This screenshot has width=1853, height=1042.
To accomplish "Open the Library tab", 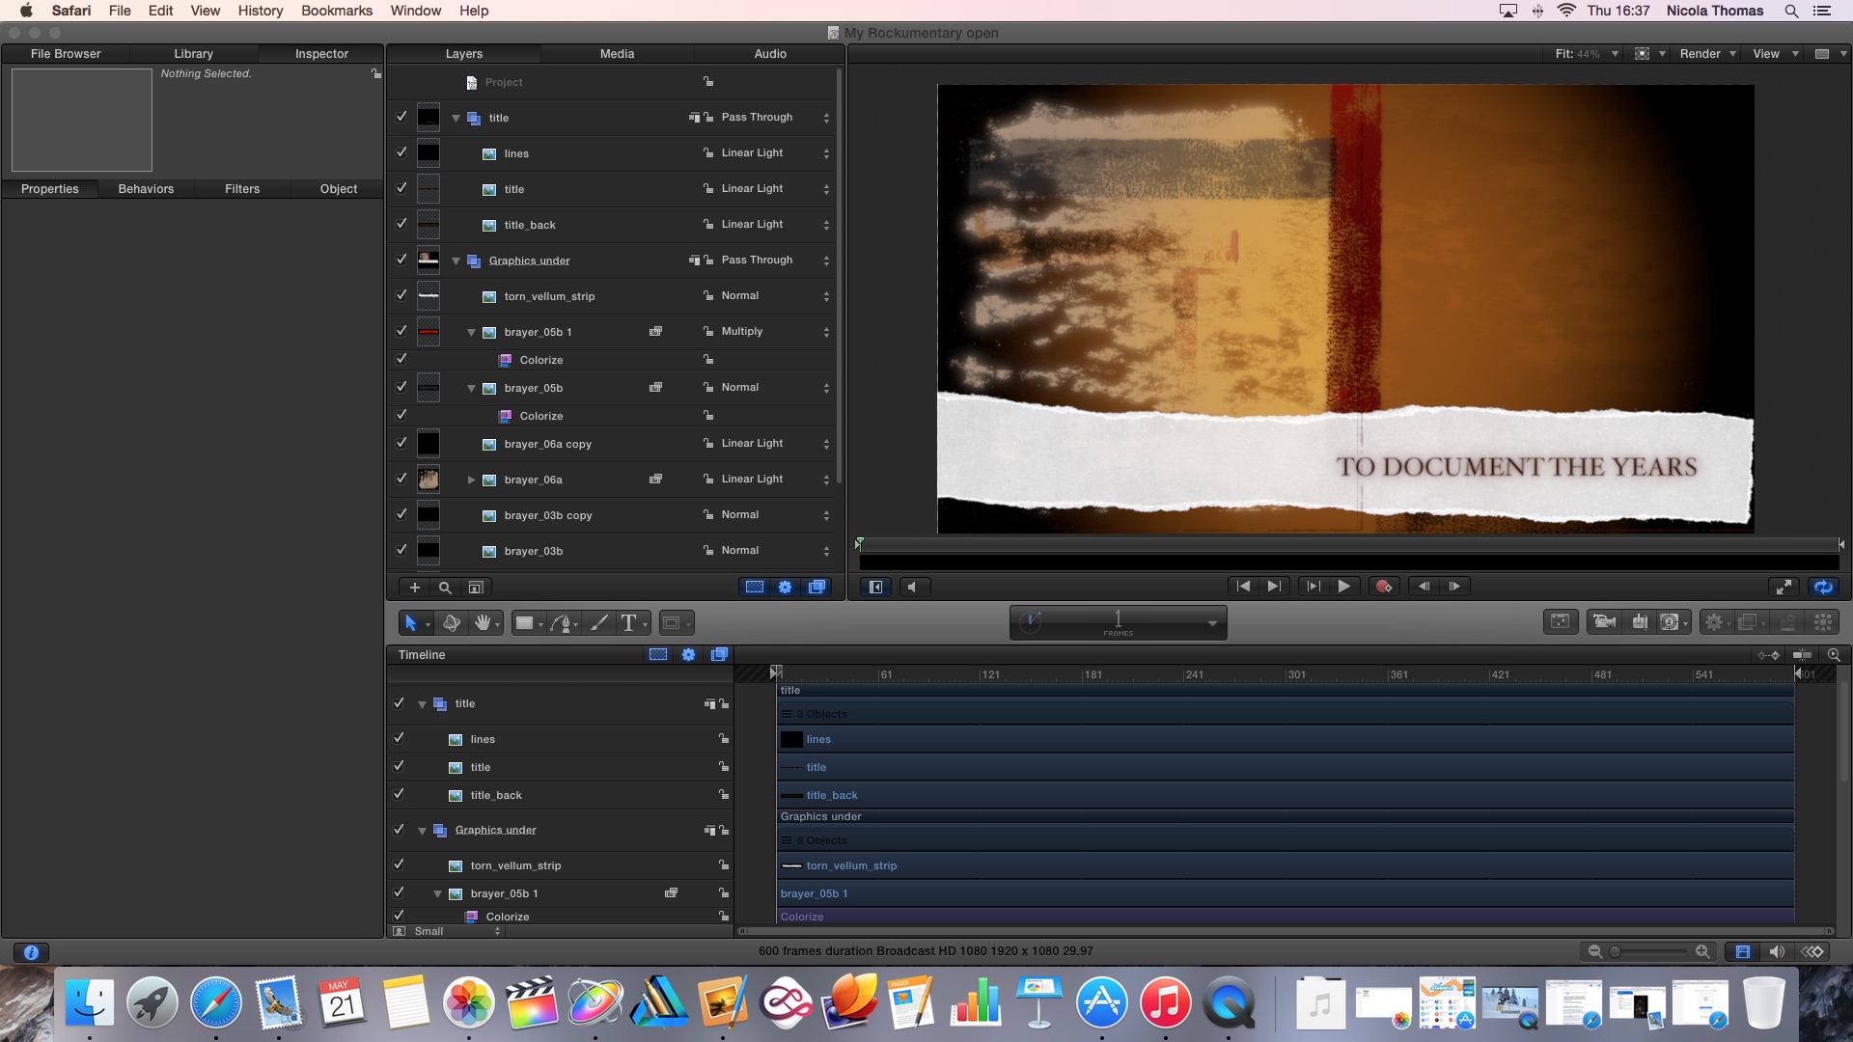I will click(193, 54).
